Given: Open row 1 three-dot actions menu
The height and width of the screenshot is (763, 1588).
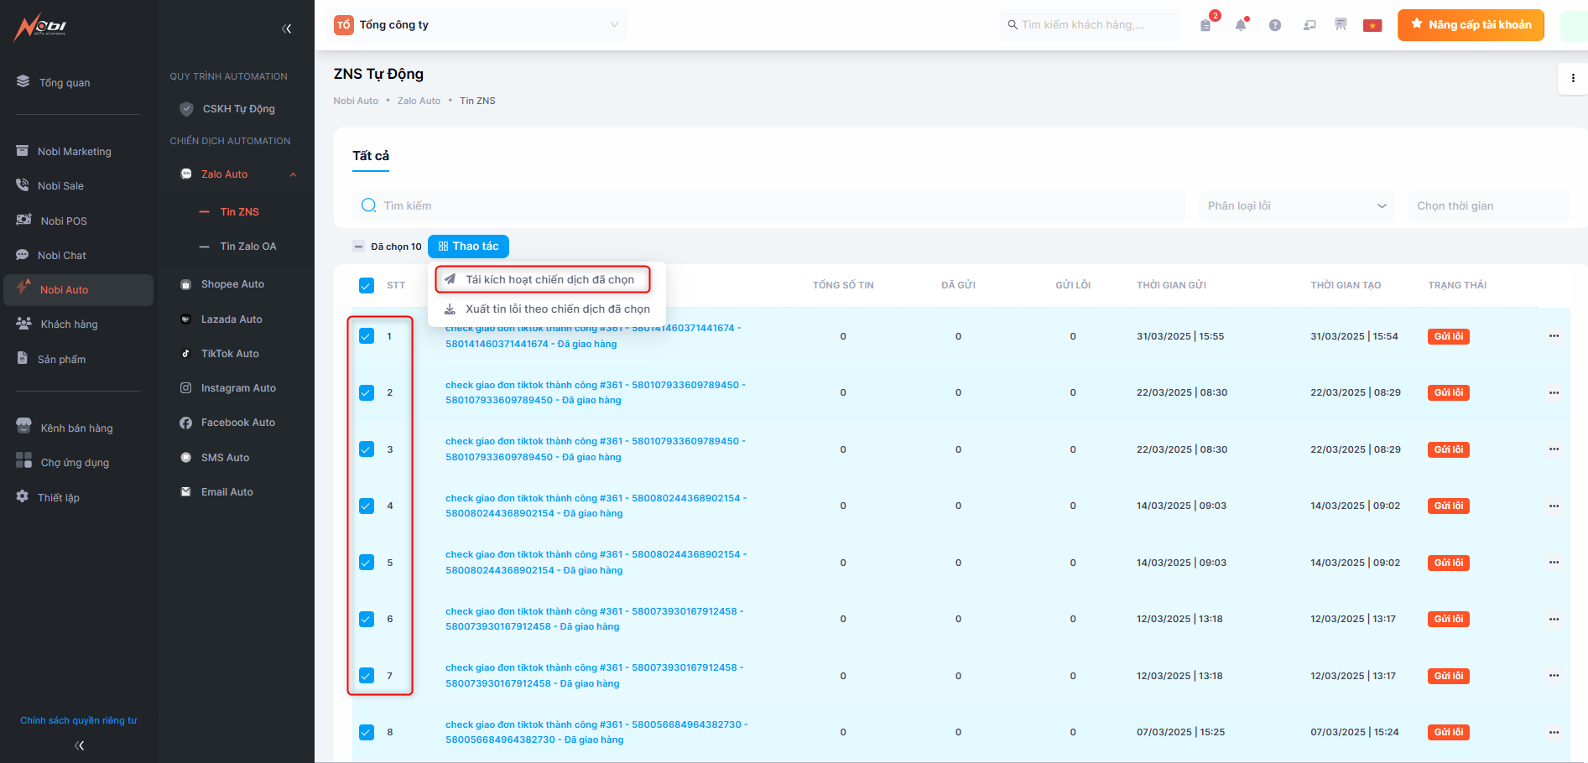Looking at the screenshot, I should [x=1554, y=336].
